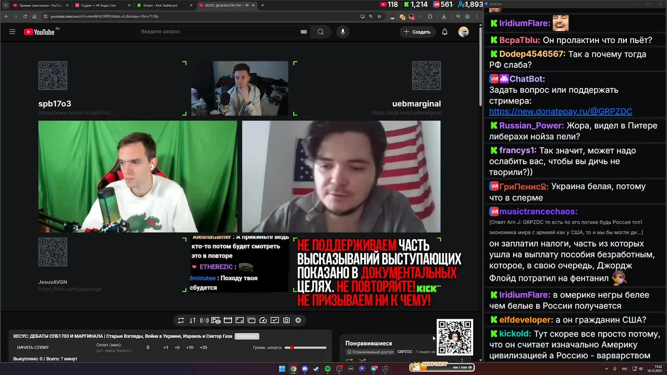Image resolution: width=667 pixels, height=375 pixels.
Task: Click username elfdeveloper in the chat window
Action: [526, 320]
